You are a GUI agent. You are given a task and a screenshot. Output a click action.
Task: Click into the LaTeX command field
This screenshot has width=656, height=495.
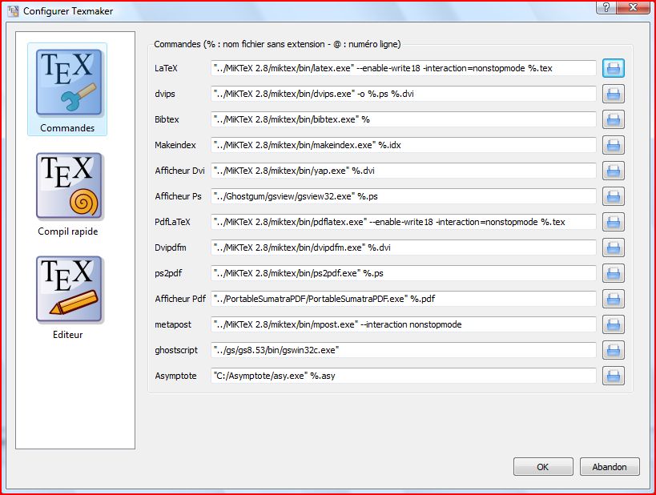coord(404,68)
